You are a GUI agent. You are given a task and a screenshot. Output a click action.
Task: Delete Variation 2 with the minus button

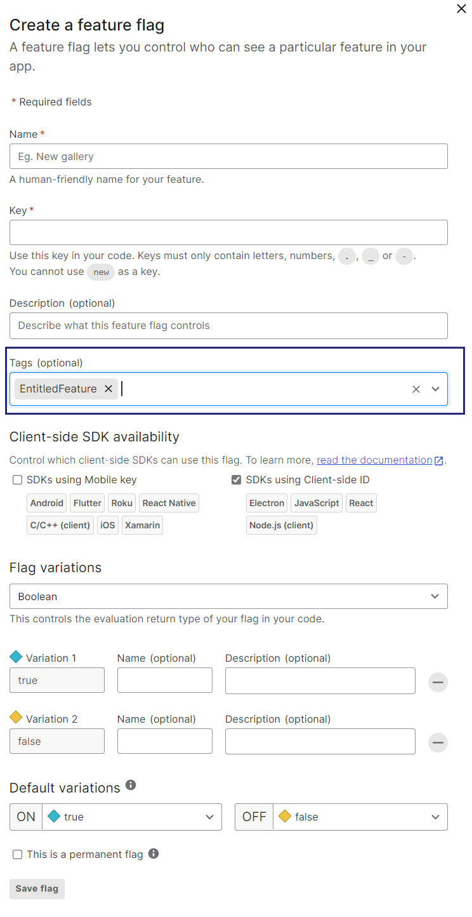point(438,742)
